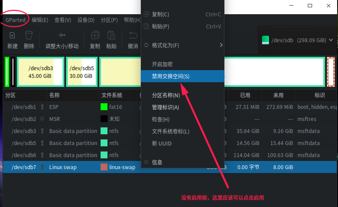
Task: Click the ntfs swatch in /dev/sdb6 row
Action: (104, 155)
